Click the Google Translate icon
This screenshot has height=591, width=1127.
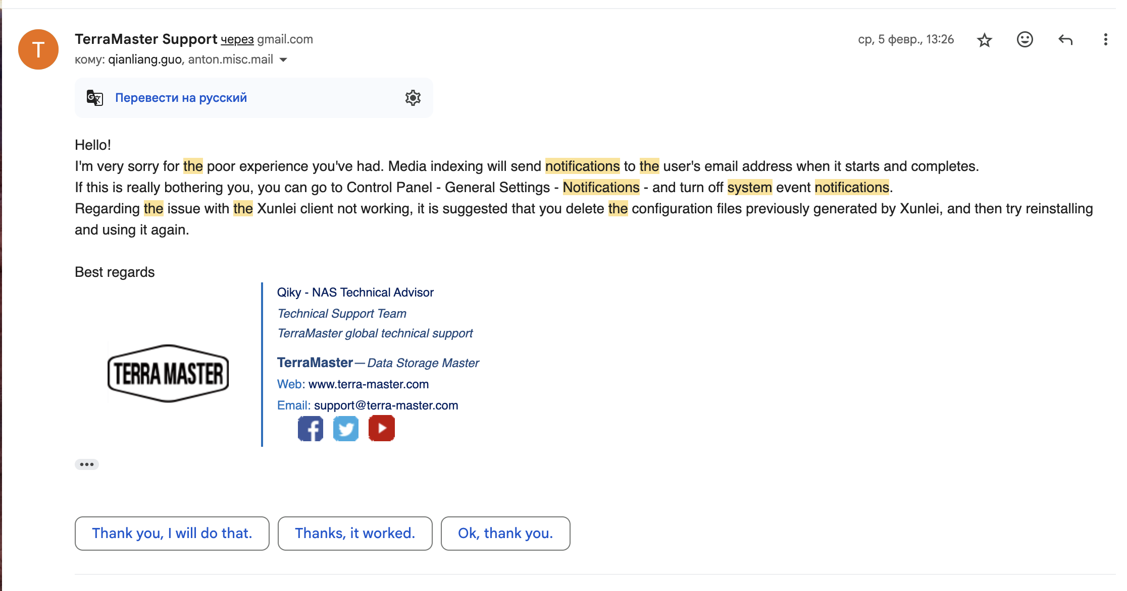94,98
